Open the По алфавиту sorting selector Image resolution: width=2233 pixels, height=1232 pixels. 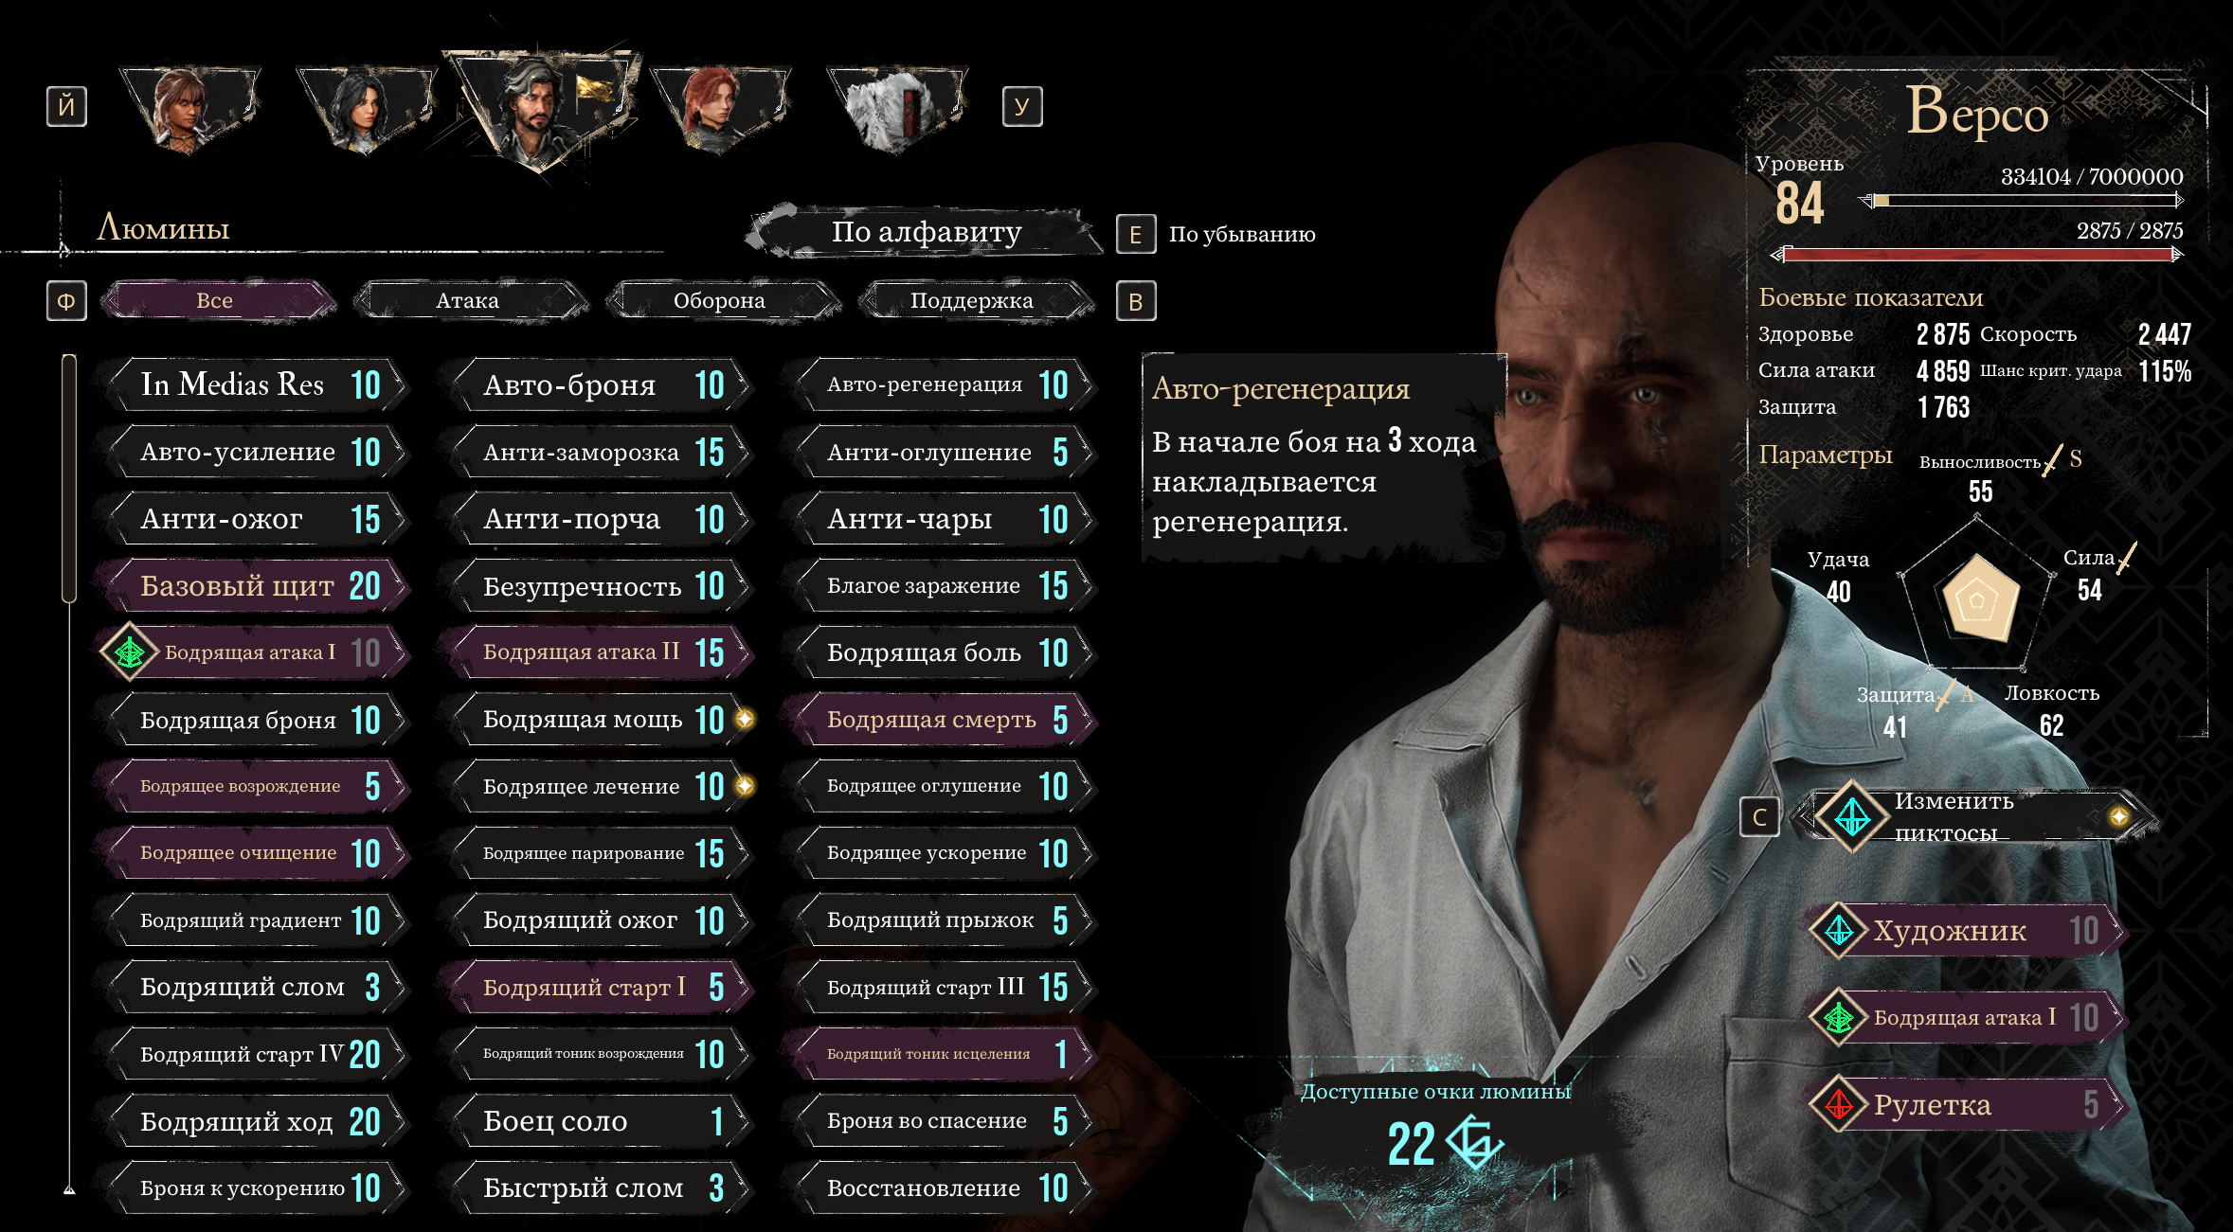tap(926, 232)
